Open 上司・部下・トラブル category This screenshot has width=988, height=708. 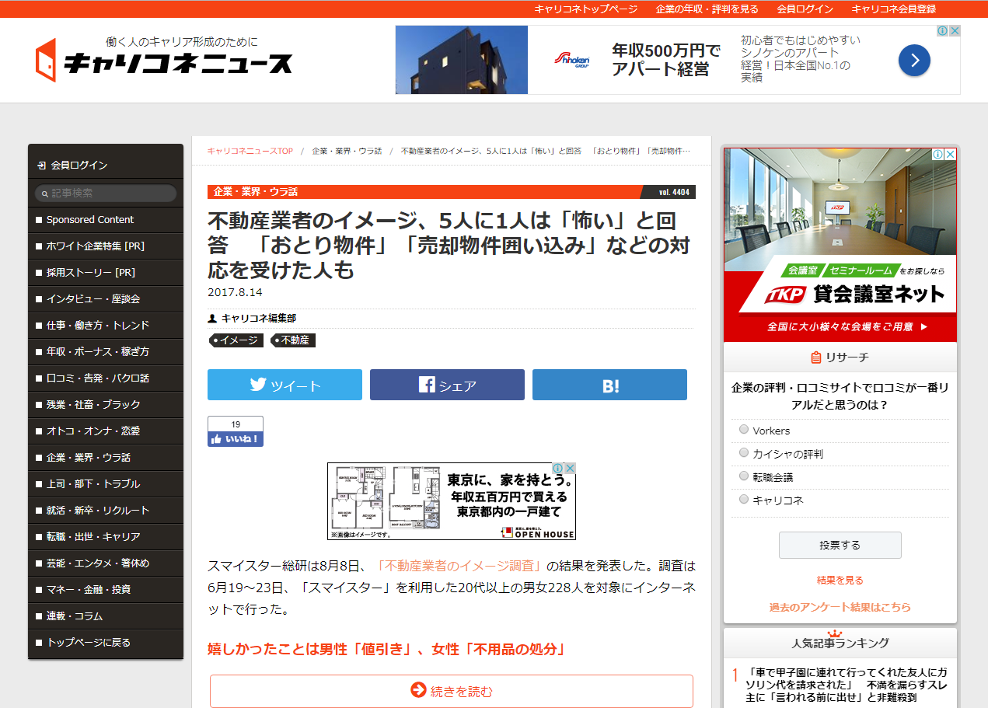point(106,484)
